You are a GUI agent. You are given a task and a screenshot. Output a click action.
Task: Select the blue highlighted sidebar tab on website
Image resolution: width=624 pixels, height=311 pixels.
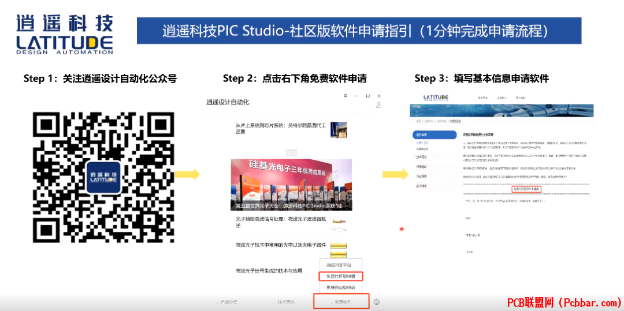click(x=434, y=134)
